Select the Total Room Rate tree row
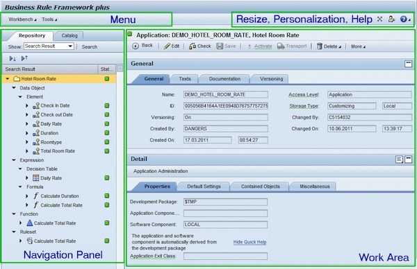This screenshot has height=269, width=417. point(59,151)
